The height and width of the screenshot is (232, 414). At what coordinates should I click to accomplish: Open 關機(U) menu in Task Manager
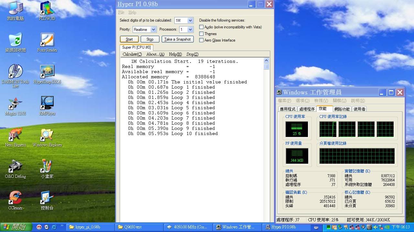click(x=340, y=101)
